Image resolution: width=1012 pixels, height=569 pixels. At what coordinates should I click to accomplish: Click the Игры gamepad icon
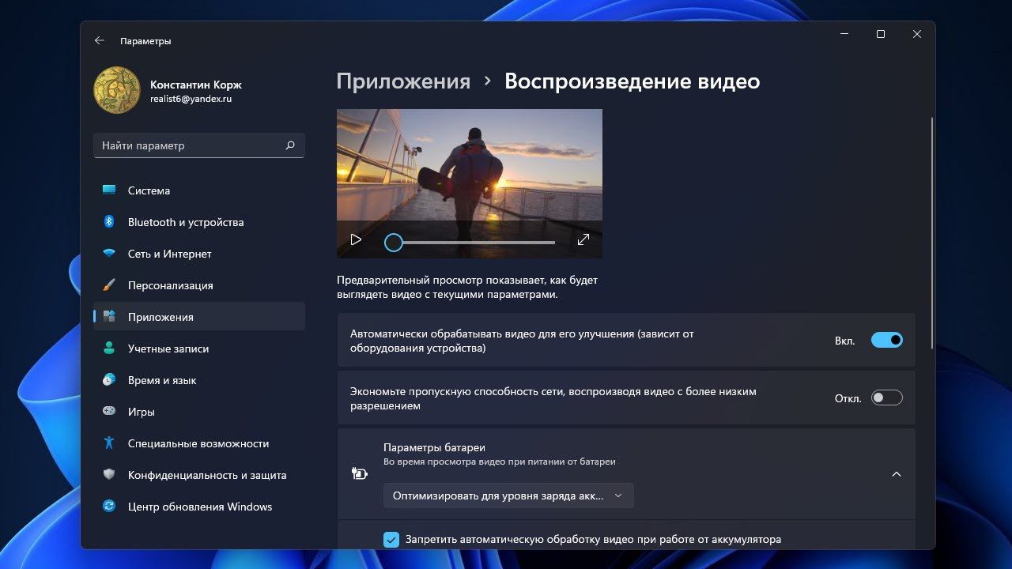click(109, 412)
